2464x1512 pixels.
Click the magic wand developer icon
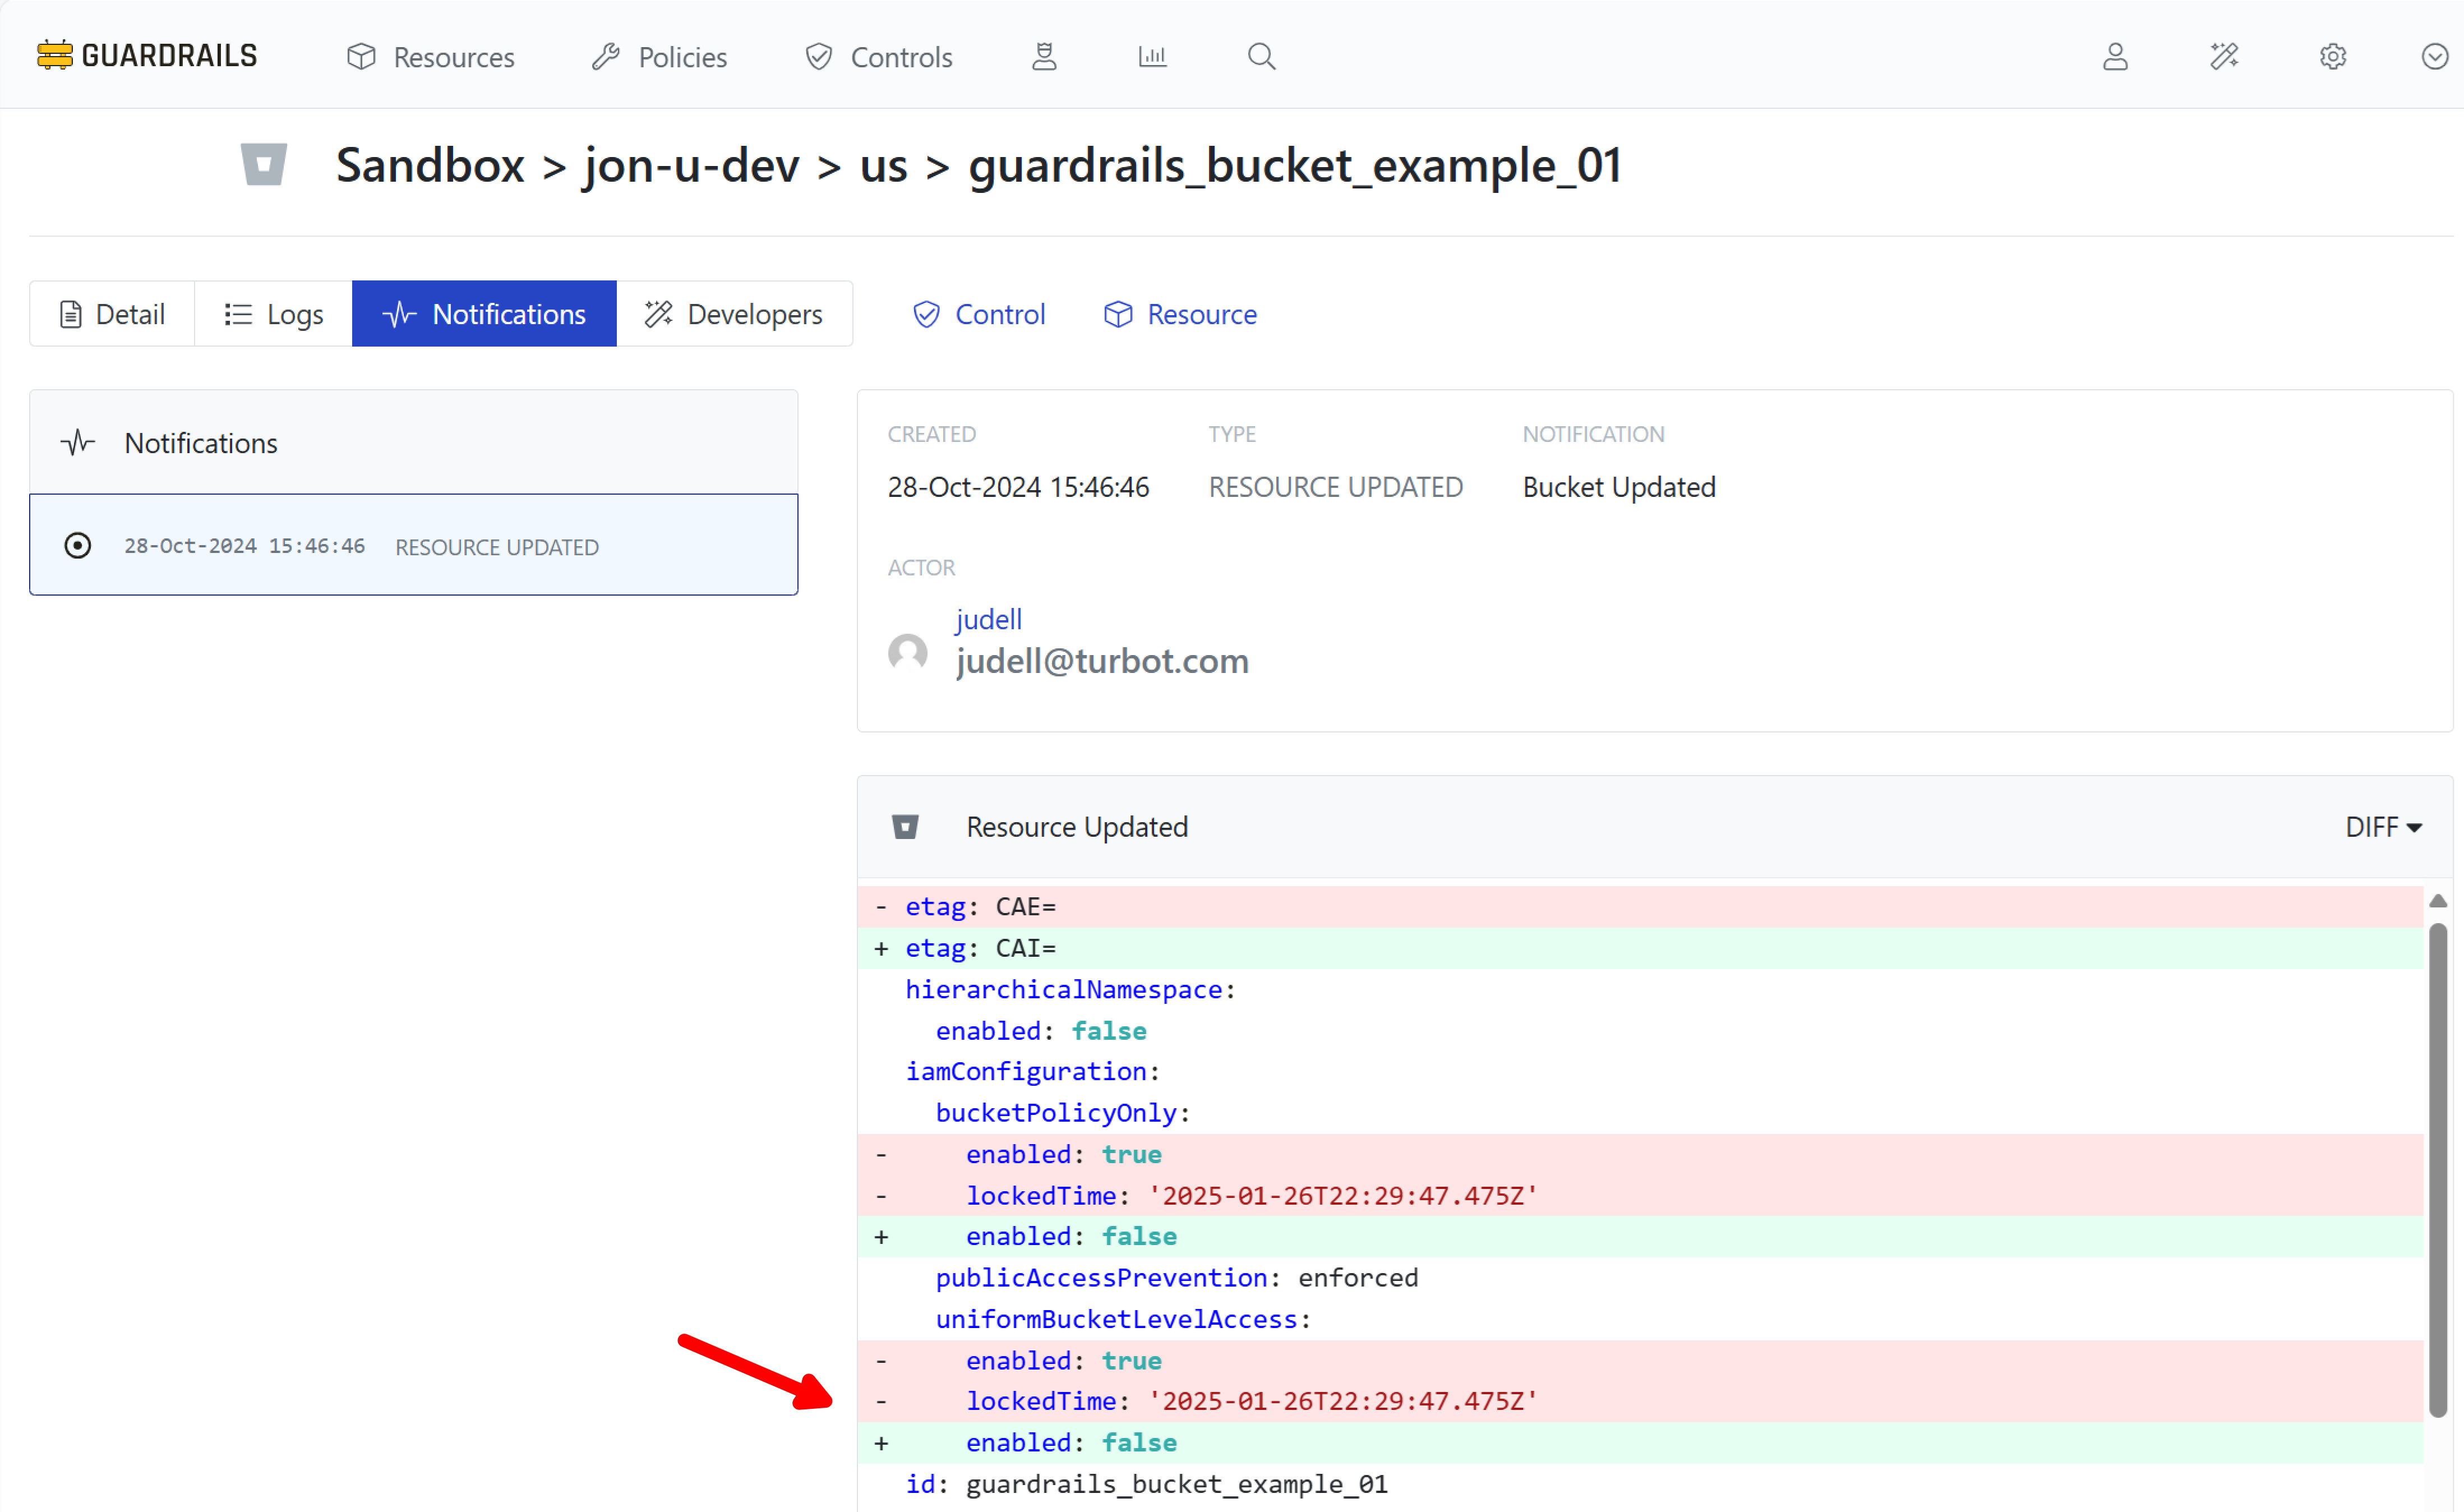(x=2224, y=56)
